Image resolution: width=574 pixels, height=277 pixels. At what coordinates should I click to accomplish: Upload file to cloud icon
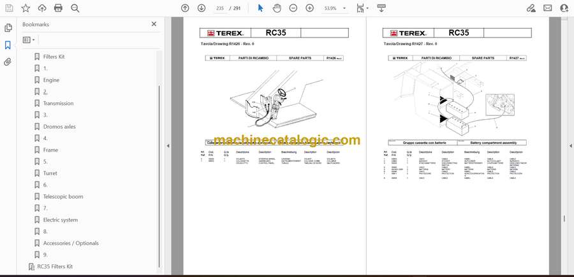42,8
